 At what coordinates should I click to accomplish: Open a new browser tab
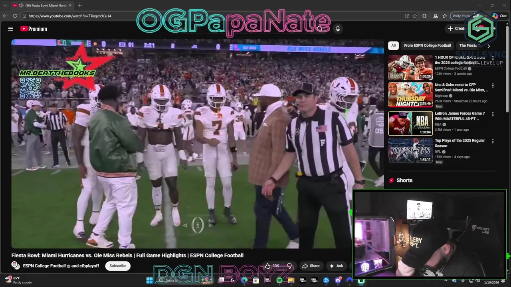[x=79, y=6]
